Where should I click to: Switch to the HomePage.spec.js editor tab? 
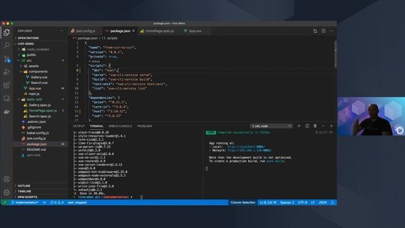tap(159, 31)
